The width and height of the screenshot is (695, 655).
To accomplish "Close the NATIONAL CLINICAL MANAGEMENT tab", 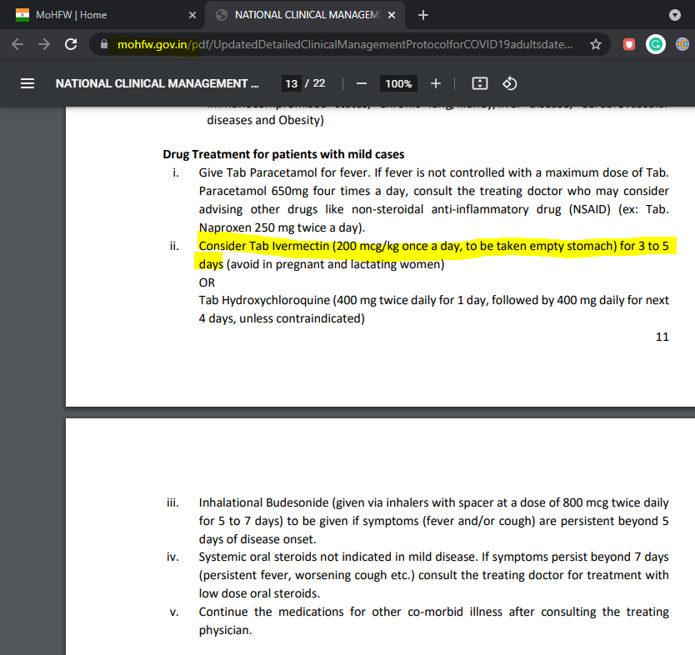I will click(392, 15).
